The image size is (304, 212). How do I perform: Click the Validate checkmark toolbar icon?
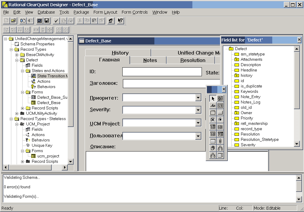56,20
